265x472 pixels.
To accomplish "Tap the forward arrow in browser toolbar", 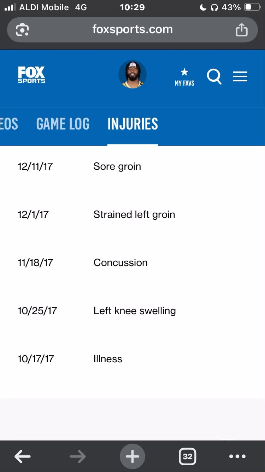I will pos(78,456).
